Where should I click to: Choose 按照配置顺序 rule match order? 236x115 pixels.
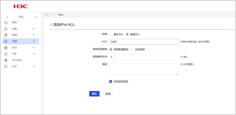coord(111,49)
